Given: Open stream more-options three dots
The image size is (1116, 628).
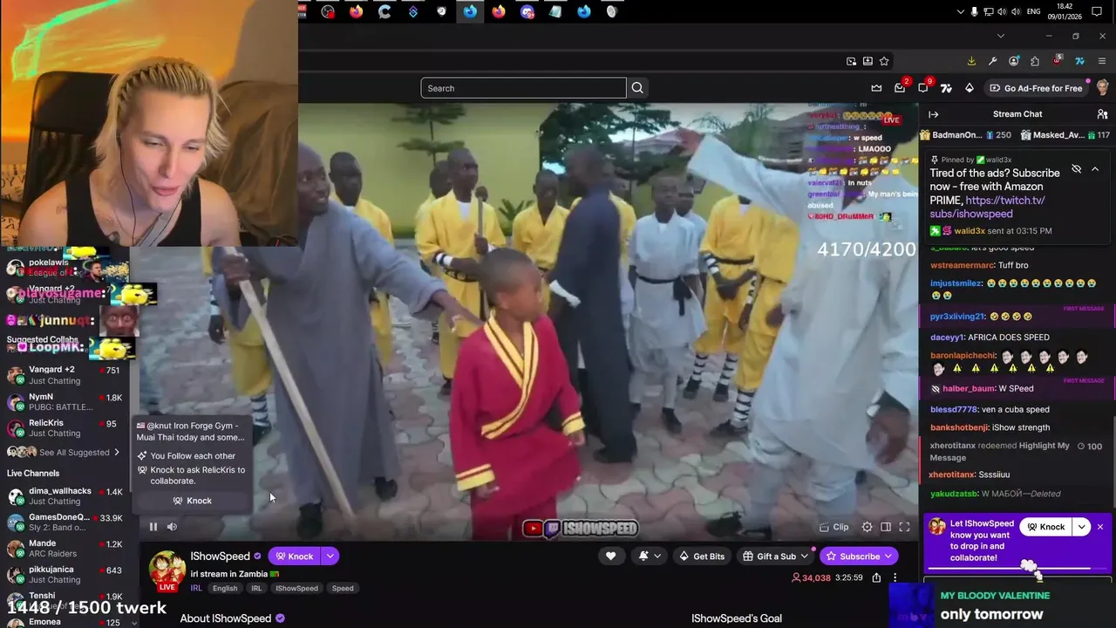Looking at the screenshot, I should click(895, 577).
